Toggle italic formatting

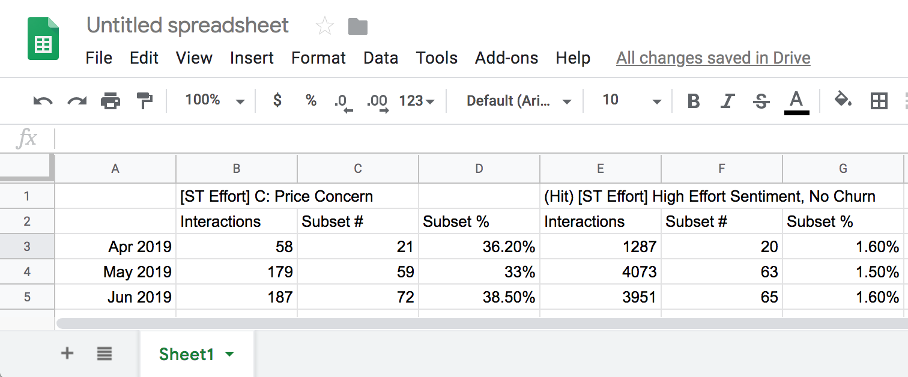(727, 101)
